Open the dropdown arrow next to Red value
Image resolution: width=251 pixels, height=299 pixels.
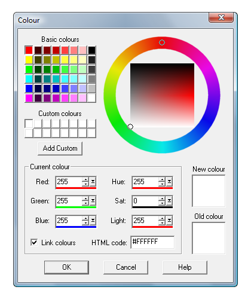[x=93, y=182]
